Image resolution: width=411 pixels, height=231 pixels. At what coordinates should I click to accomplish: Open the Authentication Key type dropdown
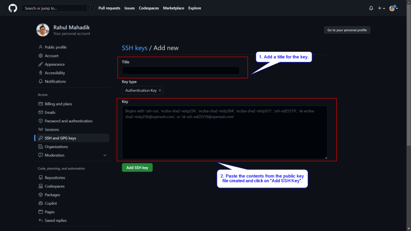[142, 91]
